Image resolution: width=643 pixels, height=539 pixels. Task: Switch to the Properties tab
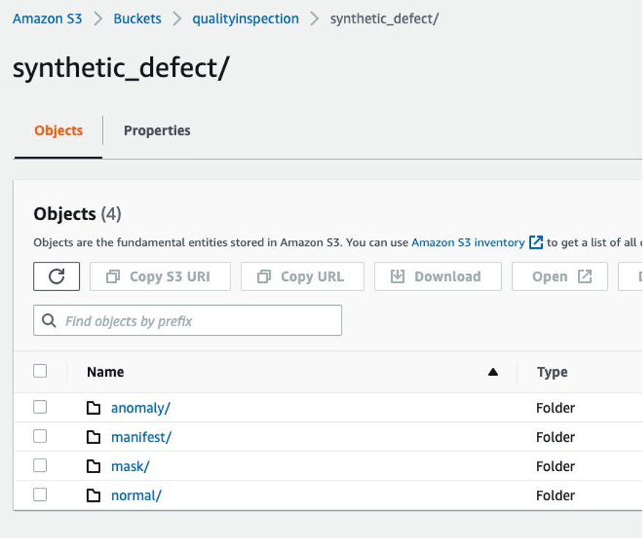[157, 131]
